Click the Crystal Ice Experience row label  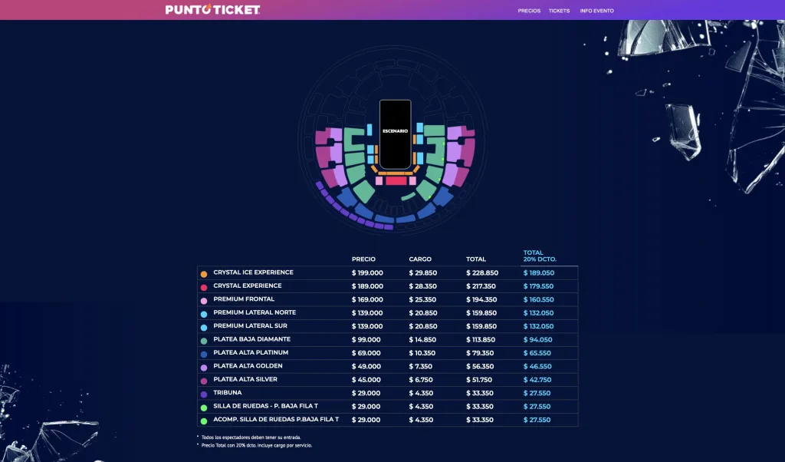[253, 272]
